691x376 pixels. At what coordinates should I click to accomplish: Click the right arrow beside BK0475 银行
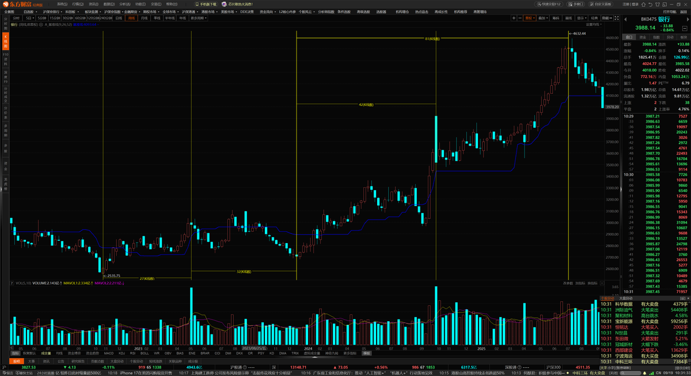click(688, 19)
